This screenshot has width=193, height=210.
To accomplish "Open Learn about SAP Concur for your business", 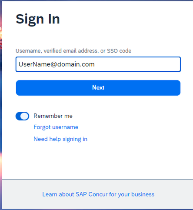I will click(98, 194).
